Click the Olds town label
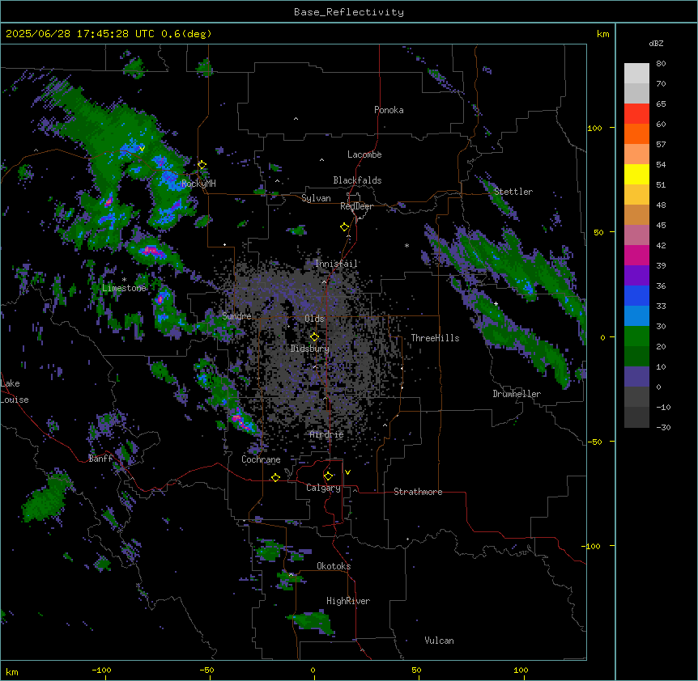 pos(314,319)
